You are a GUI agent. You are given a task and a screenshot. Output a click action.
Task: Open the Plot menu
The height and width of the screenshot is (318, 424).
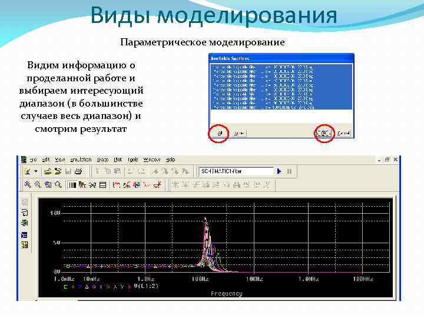118,160
